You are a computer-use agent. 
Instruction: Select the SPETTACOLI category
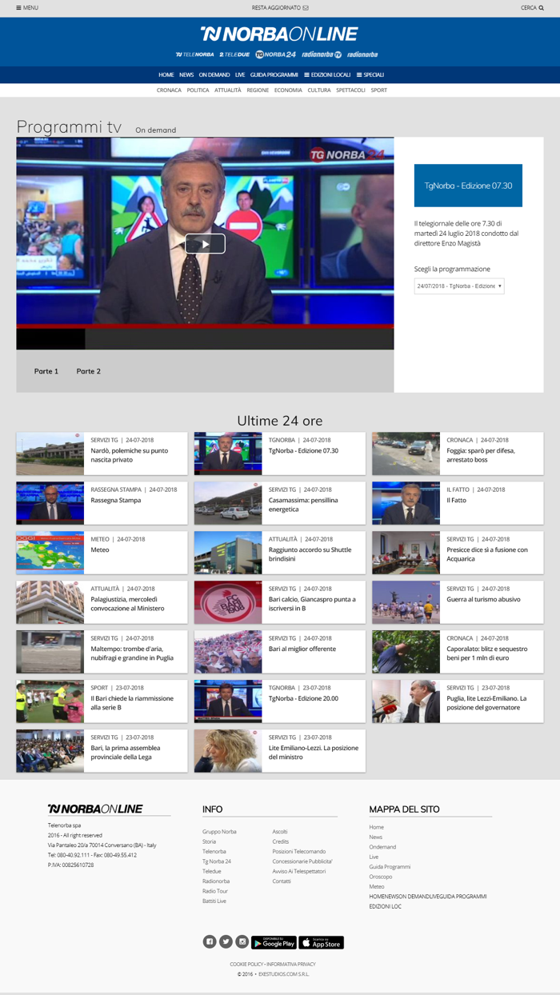pos(351,90)
